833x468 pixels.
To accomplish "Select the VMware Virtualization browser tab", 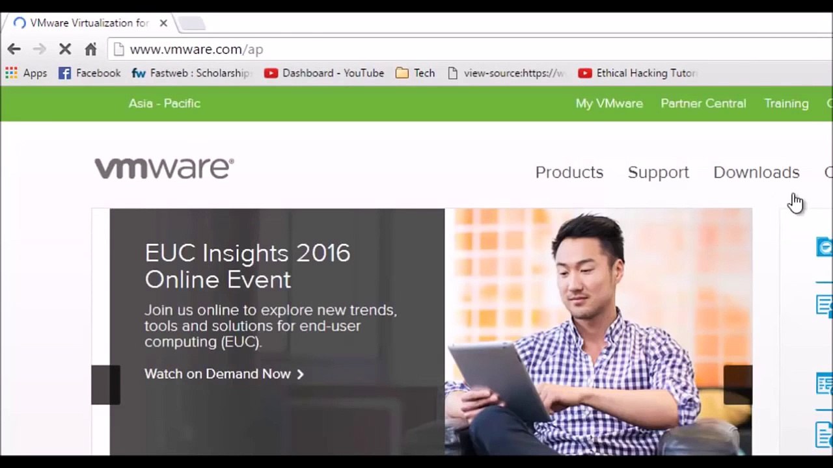I will tap(90, 23).
